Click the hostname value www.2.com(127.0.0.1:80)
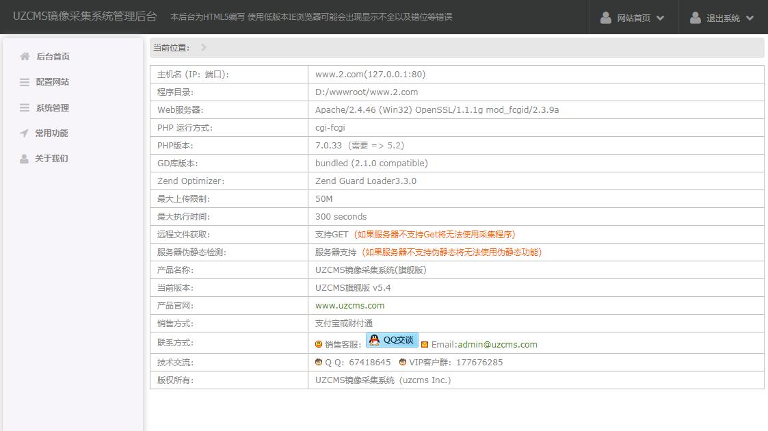This screenshot has width=768, height=431. [370, 75]
